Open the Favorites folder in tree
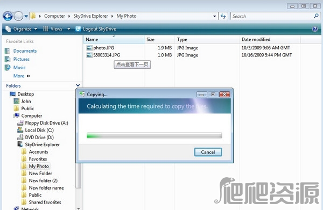323x210 pixels. 38,159
